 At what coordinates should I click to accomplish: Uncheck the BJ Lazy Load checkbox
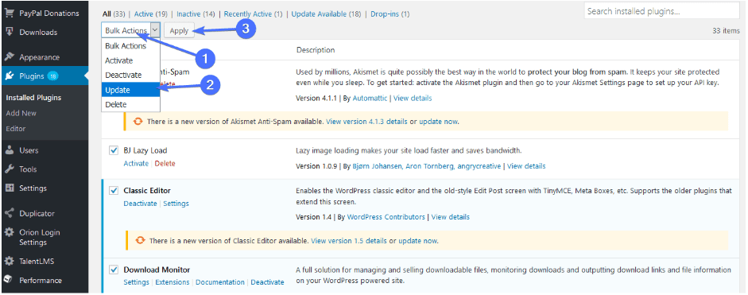tap(114, 150)
